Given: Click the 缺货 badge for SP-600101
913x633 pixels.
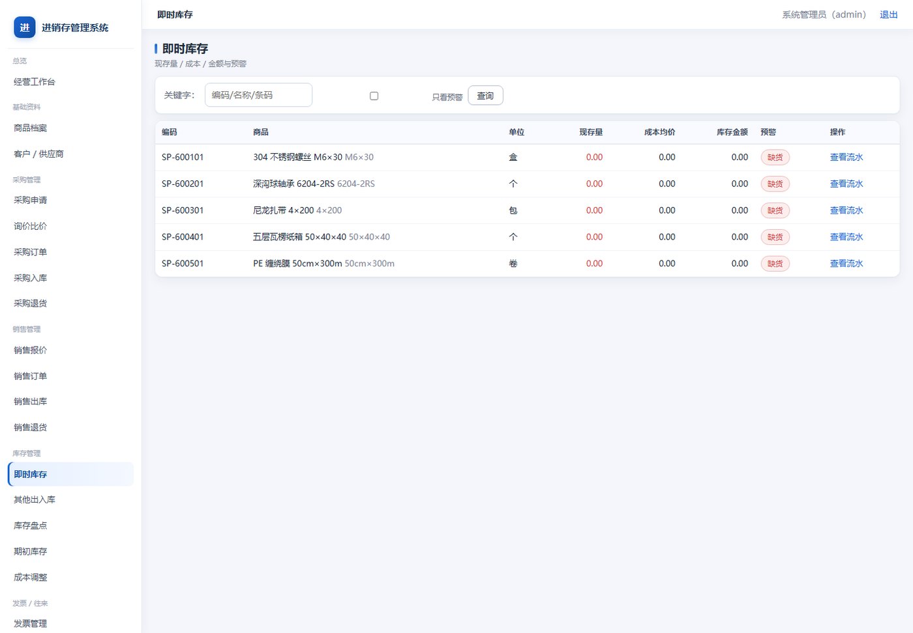Looking at the screenshot, I should (x=775, y=157).
